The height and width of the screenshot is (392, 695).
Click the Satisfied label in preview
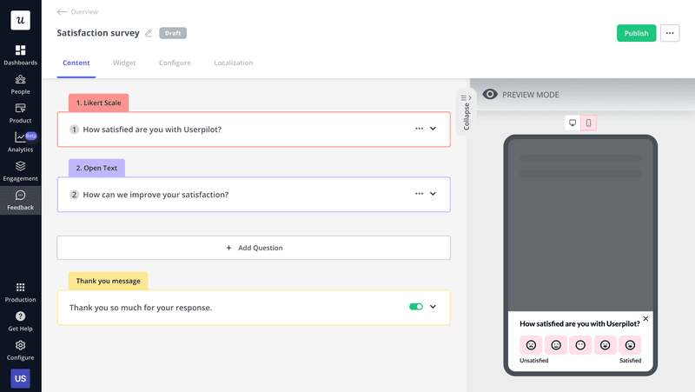click(631, 361)
